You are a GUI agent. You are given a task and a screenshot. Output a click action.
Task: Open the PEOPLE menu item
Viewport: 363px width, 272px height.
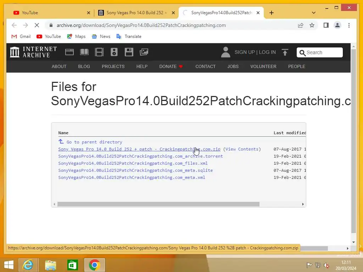tap(297, 66)
